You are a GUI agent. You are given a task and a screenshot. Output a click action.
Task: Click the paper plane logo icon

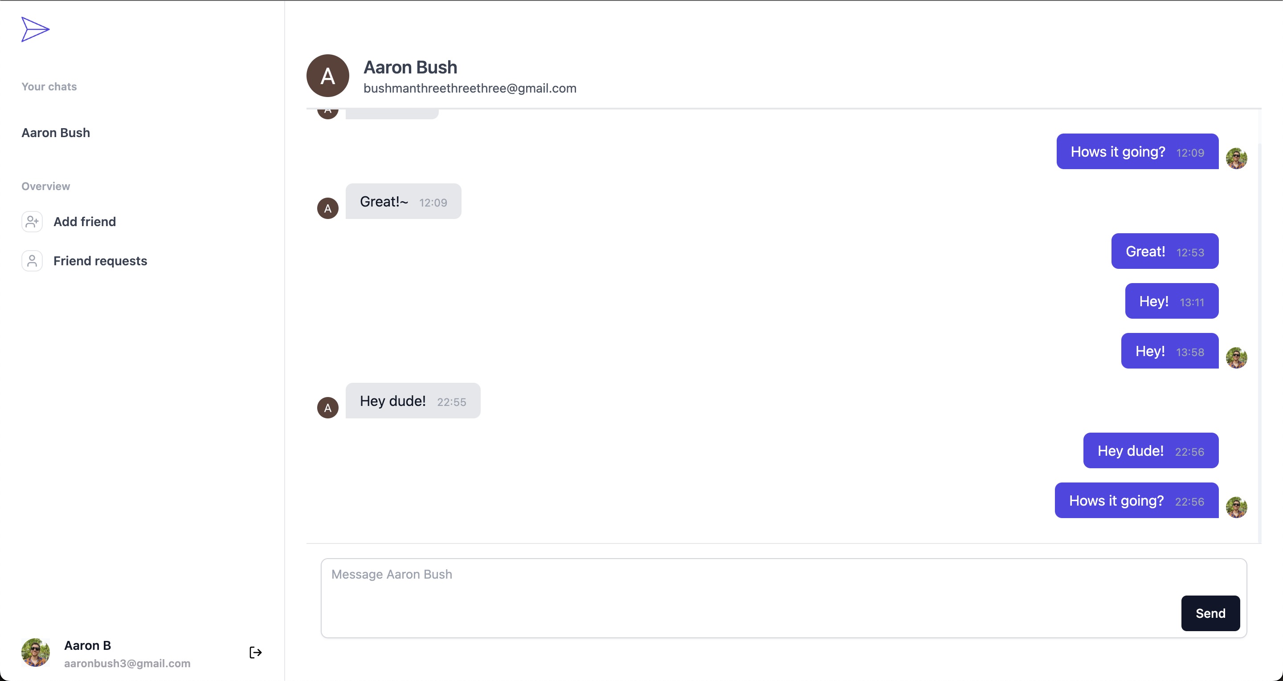(35, 29)
